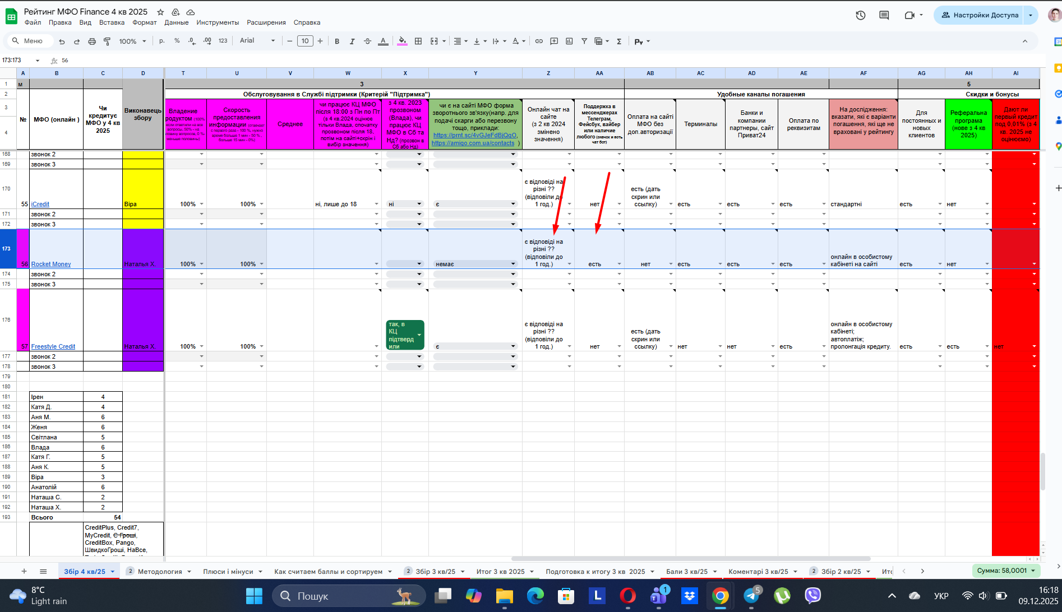The width and height of the screenshot is (1062, 612).
Task: Open the Rocket Money link
Action: pos(51,264)
